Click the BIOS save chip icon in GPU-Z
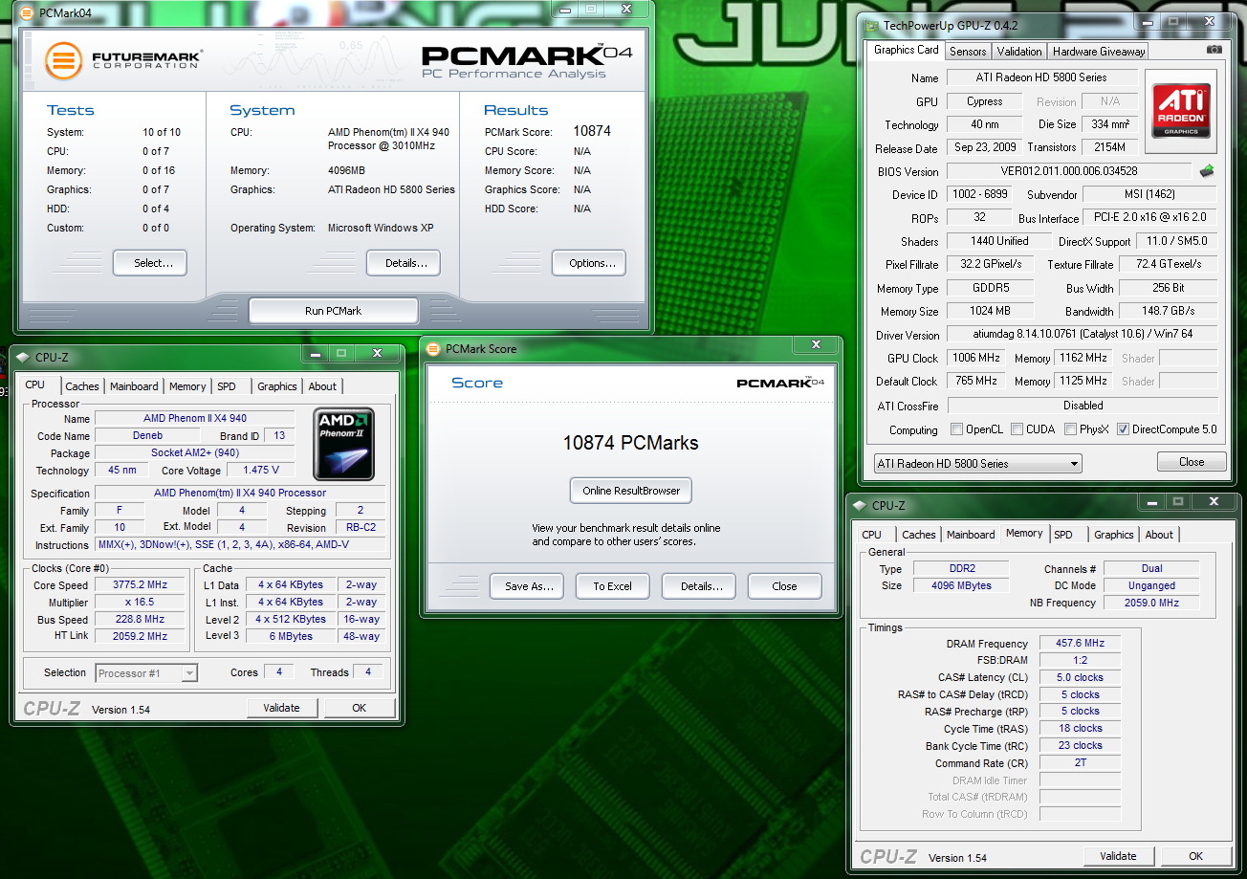The width and height of the screenshot is (1247, 879). [x=1208, y=171]
